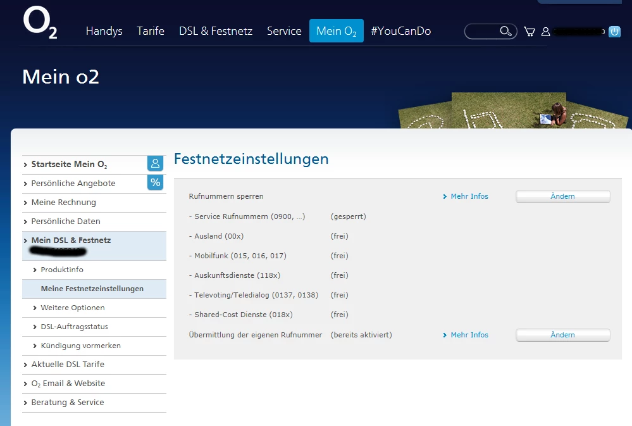This screenshot has height=426, width=632.
Task: Click Ändern button for Übermittlung der eigenen Rufnummer
Action: pos(562,335)
